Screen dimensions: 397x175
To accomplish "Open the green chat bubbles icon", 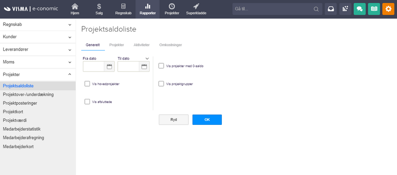I will (x=360, y=9).
